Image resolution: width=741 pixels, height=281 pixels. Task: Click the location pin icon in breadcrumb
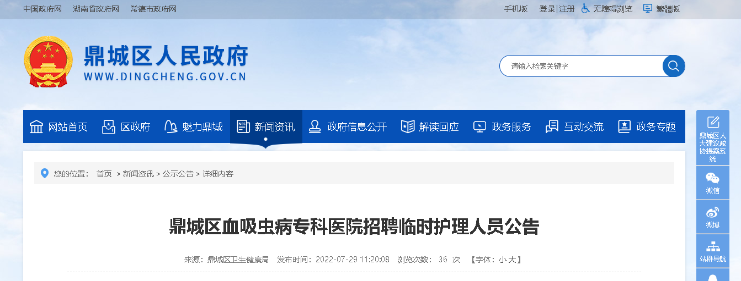45,173
